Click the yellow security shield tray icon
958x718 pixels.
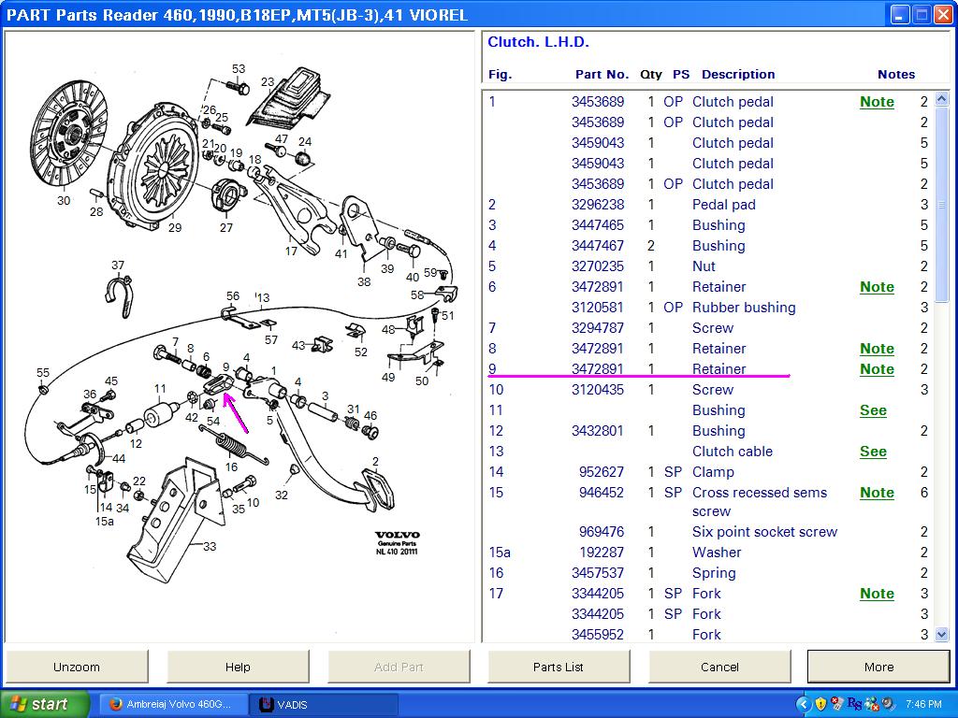(820, 704)
